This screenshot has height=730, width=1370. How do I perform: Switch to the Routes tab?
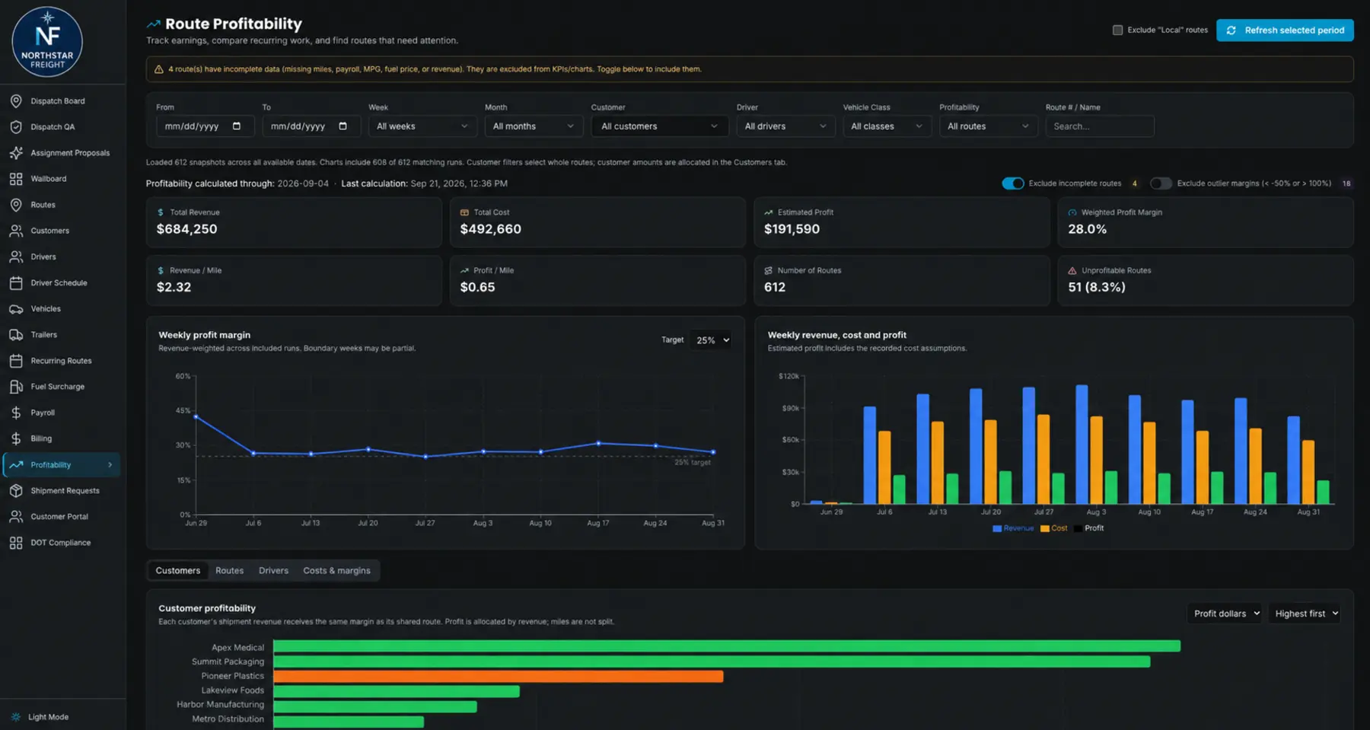tap(229, 570)
